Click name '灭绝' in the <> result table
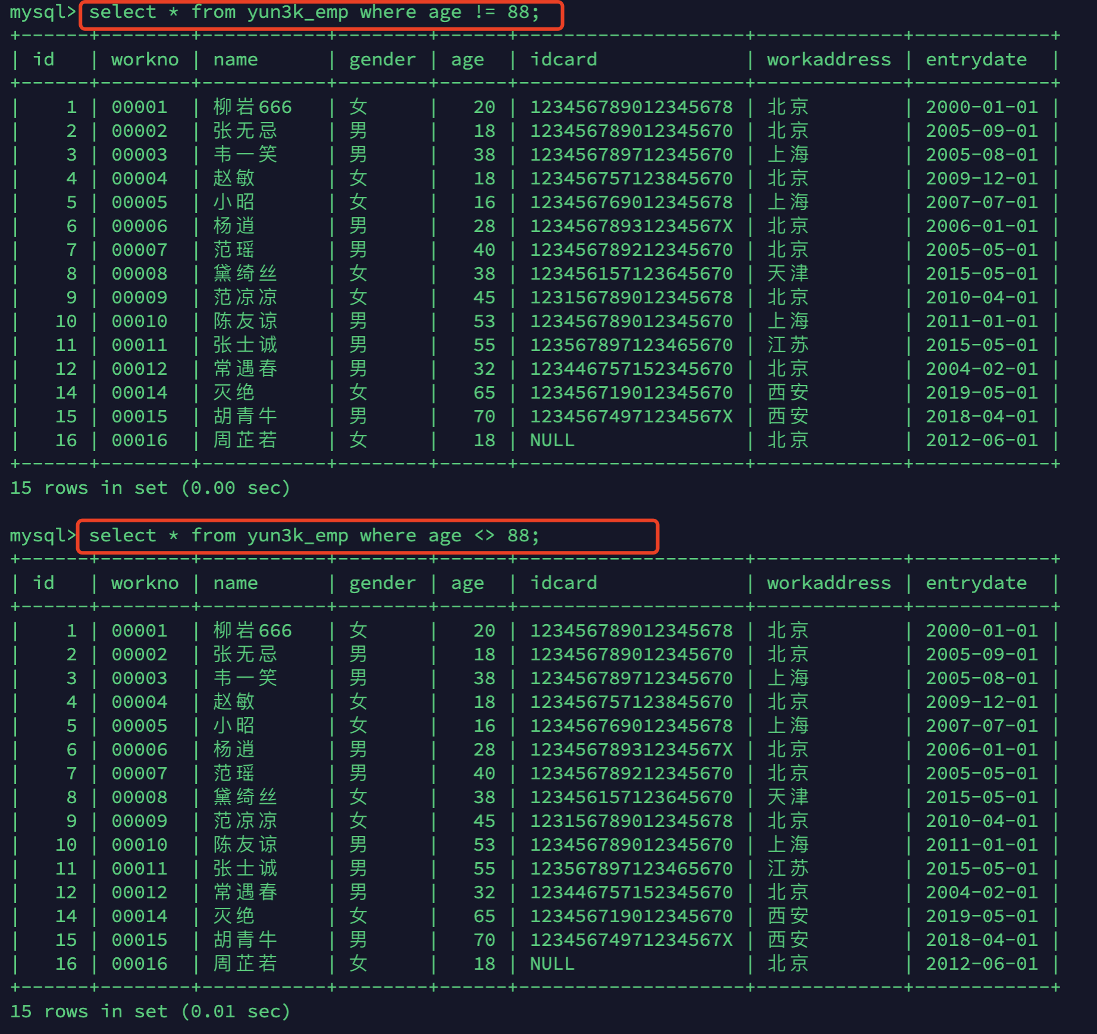 coord(234,916)
